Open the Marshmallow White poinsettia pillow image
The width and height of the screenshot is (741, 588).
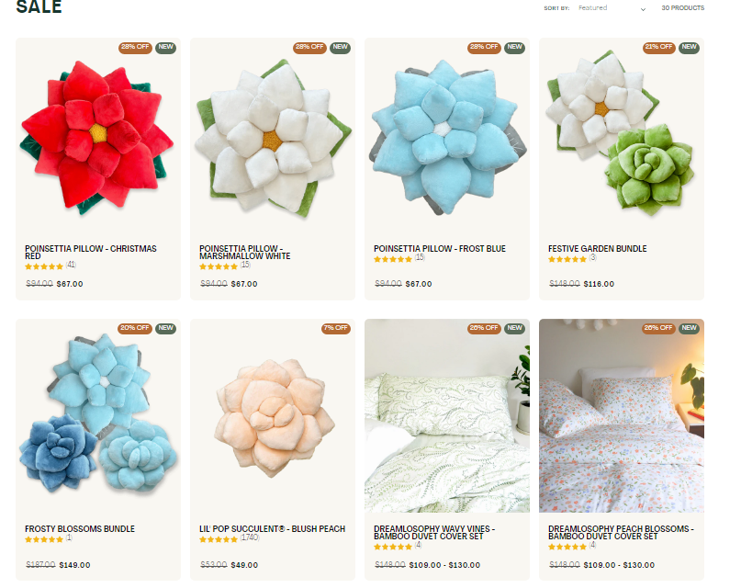tap(273, 137)
